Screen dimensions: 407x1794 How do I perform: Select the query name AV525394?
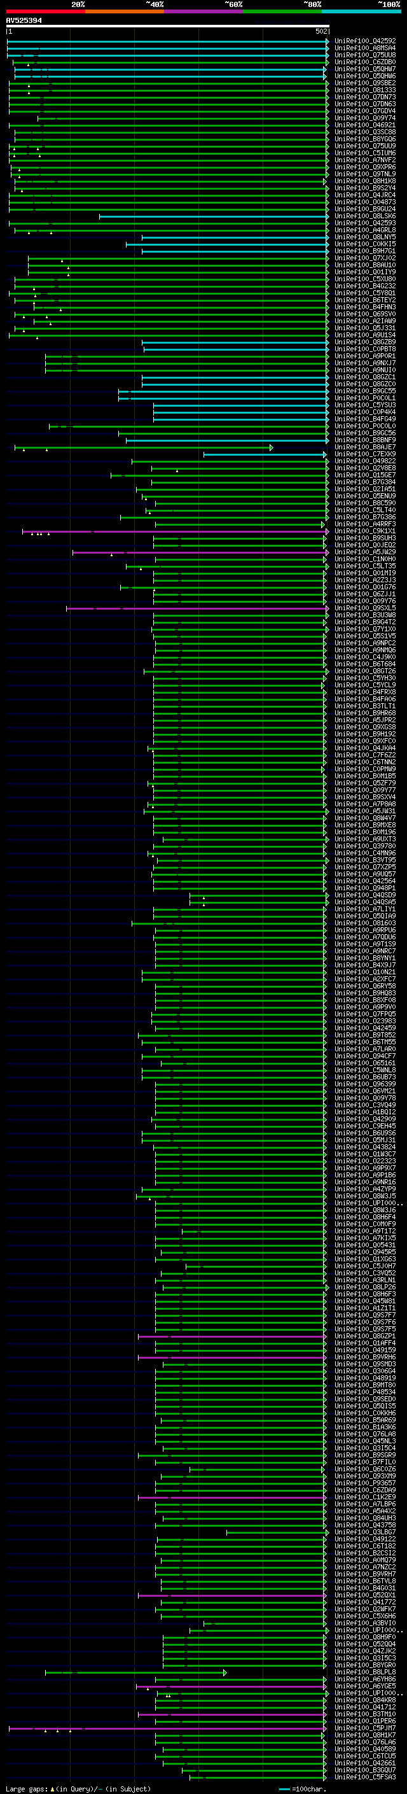click(24, 20)
